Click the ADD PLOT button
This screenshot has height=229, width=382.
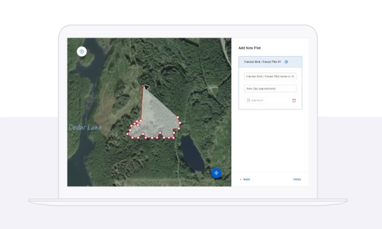tap(255, 100)
